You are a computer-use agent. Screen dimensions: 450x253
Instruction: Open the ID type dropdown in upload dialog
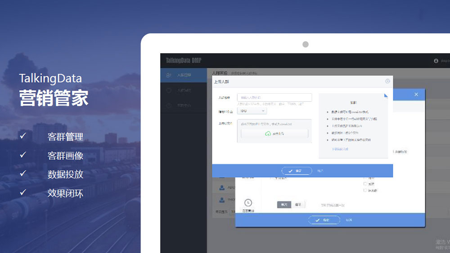coord(252,110)
